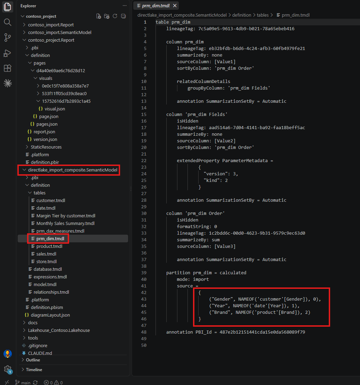Open the Claude starburst icon in activity bar
The image size is (360, 385).
tap(8, 83)
